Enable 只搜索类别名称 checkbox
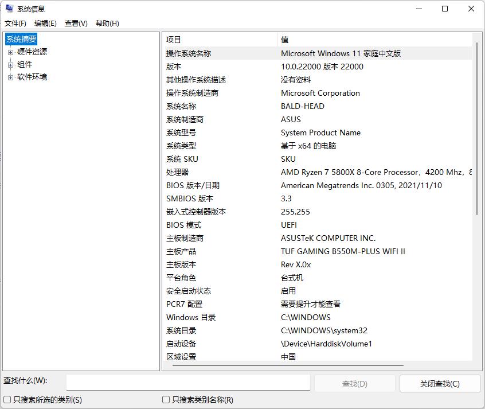Viewport: 485px width, 409px height. point(166,400)
